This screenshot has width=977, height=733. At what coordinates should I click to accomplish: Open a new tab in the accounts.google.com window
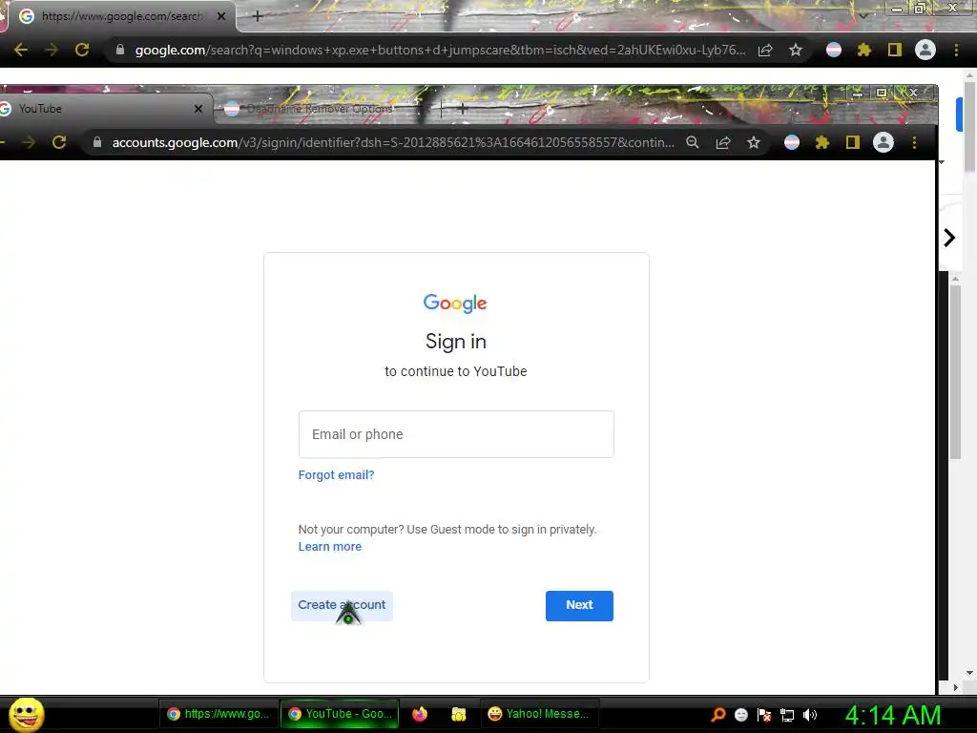coord(463,109)
